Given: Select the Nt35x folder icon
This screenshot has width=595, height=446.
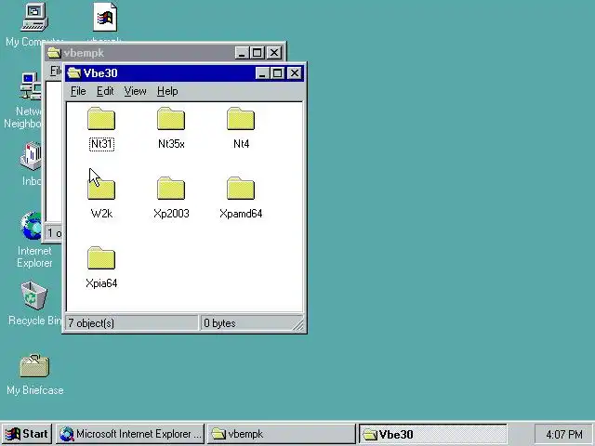Looking at the screenshot, I should click(171, 119).
